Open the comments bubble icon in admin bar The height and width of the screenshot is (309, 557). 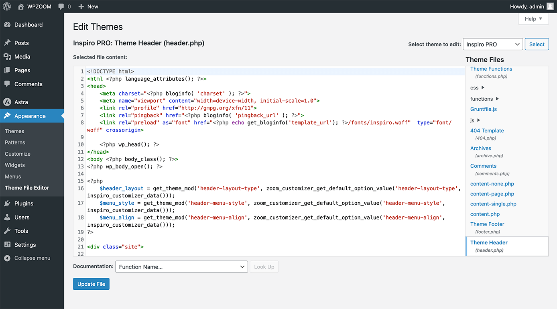[61, 7]
